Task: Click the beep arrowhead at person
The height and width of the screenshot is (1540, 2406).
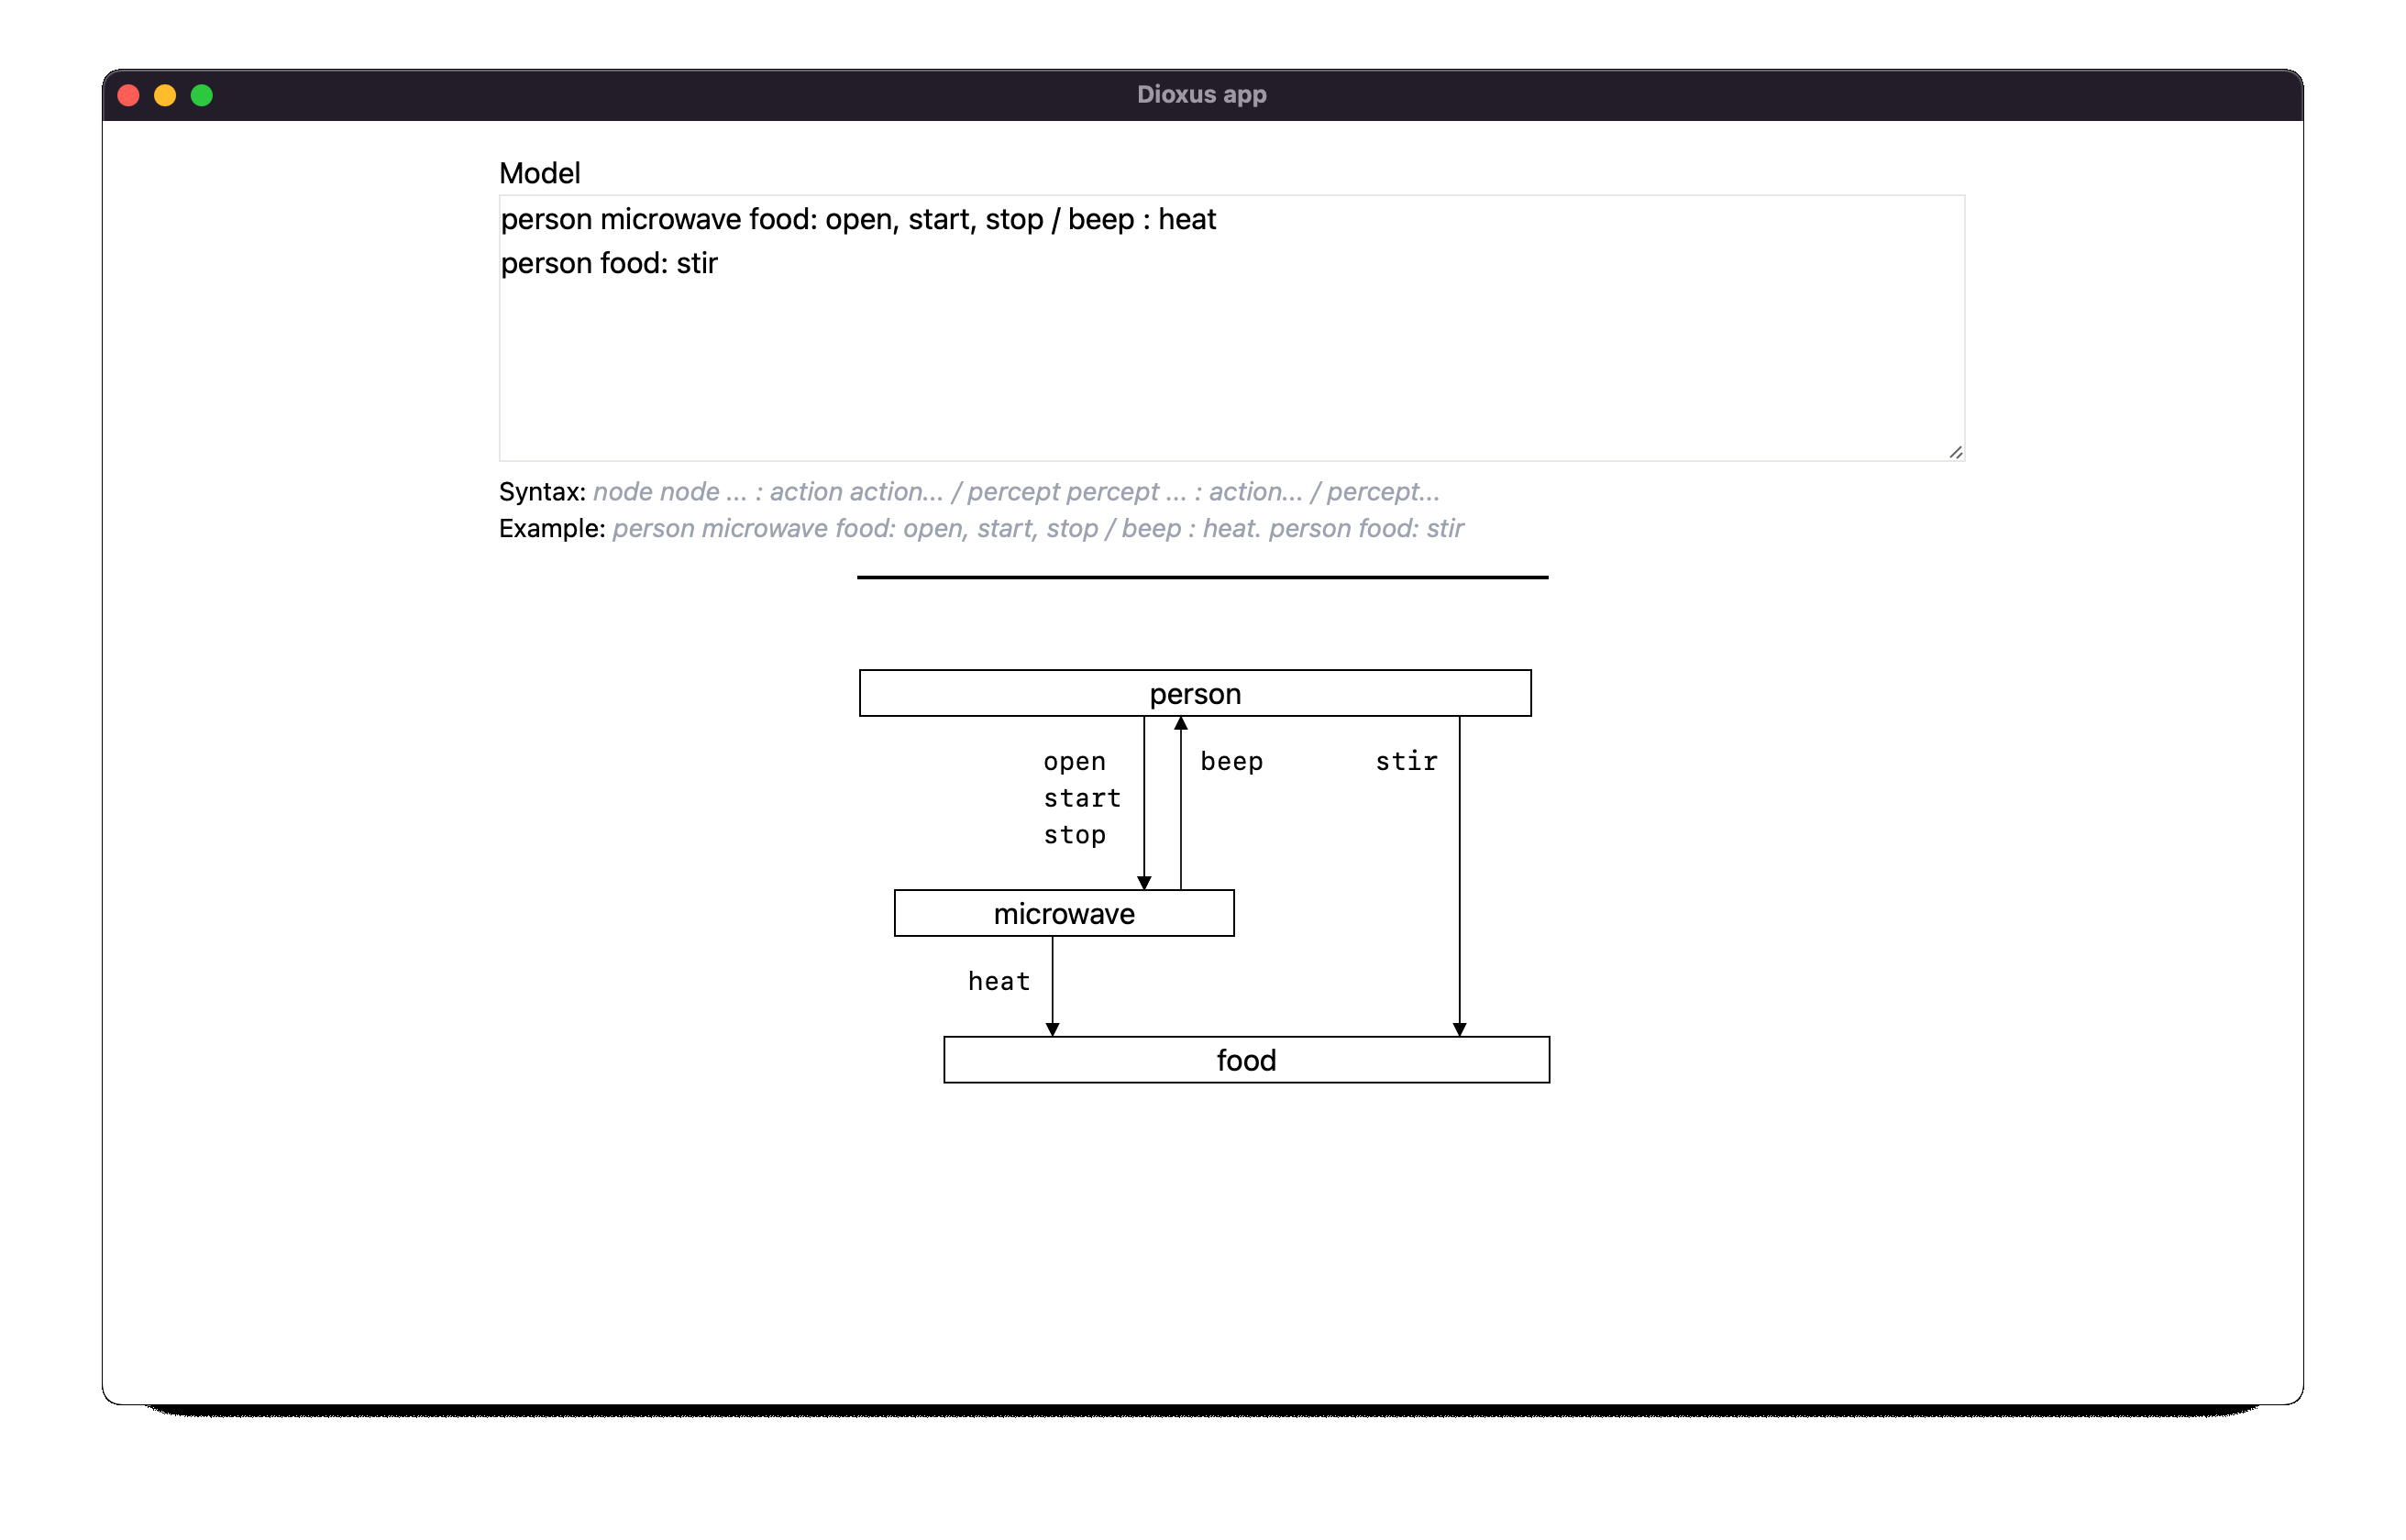Action: pos(1180,723)
